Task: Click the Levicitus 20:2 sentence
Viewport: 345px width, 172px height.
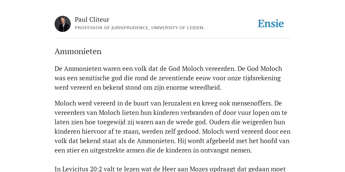Action: coord(170,169)
